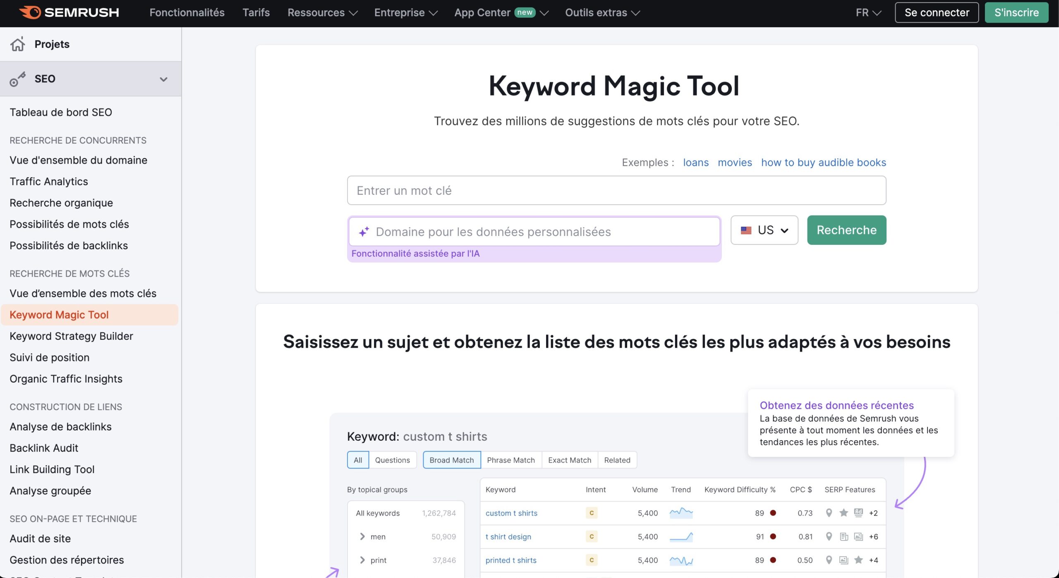1059x578 pixels.
Task: Open Tarifs in top navigation
Action: click(x=256, y=12)
